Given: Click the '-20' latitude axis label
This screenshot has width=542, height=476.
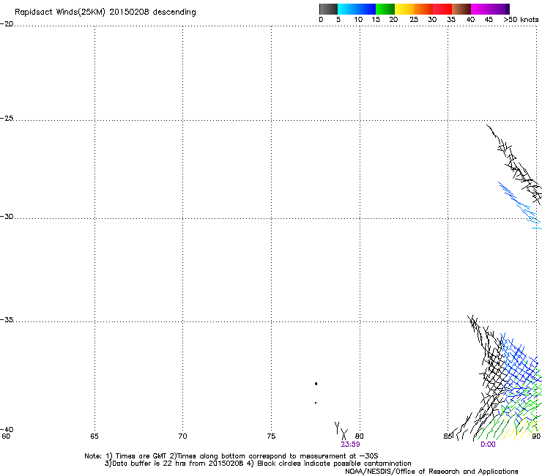Looking at the screenshot, I should (x=7, y=24).
